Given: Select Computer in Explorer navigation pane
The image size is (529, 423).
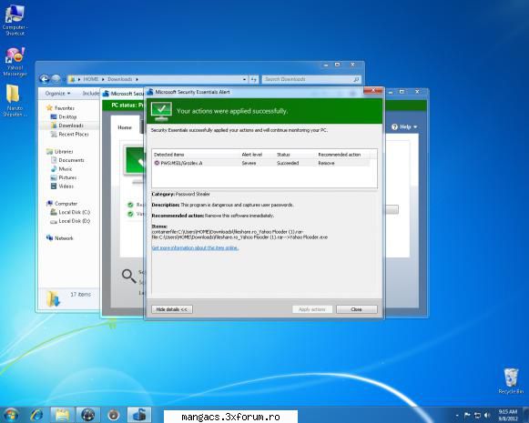Looking at the screenshot, I should coord(62,204).
